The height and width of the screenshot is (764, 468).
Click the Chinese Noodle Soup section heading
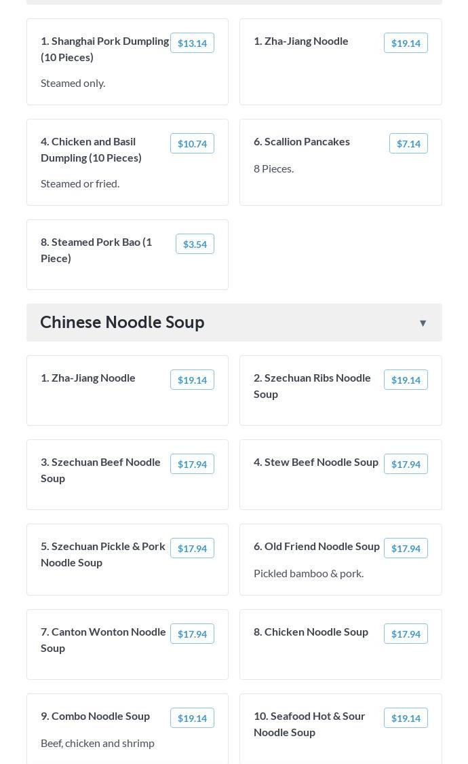(x=122, y=323)
